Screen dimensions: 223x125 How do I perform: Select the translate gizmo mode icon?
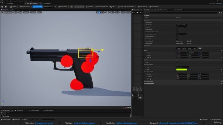[x=99, y=12]
